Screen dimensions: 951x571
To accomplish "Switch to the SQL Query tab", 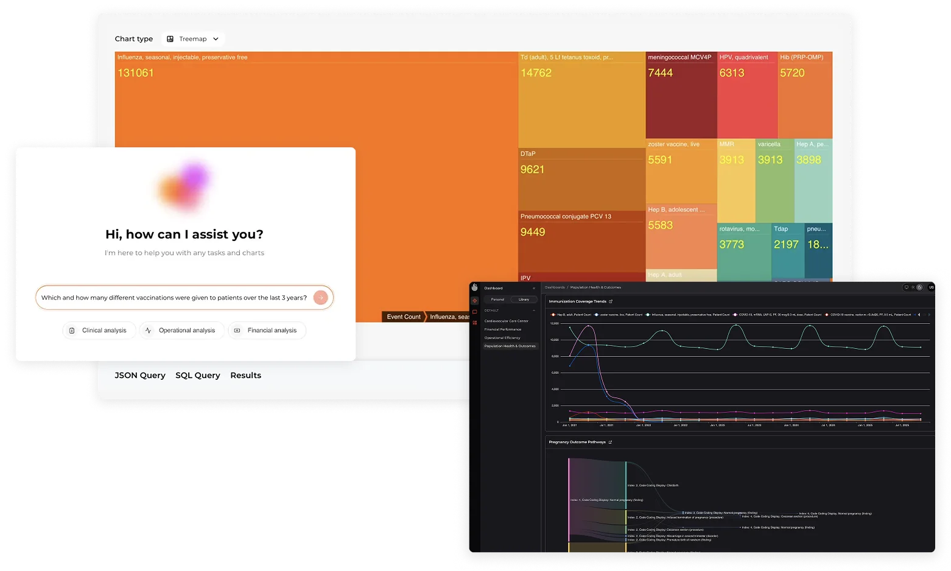I will pyautogui.click(x=198, y=376).
